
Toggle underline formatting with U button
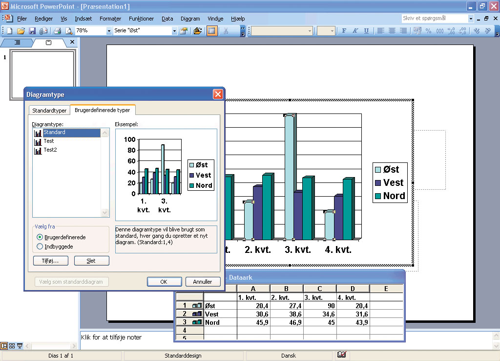[366, 31]
